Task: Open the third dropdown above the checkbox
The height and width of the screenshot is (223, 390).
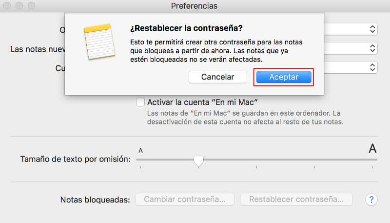Action: (372, 66)
